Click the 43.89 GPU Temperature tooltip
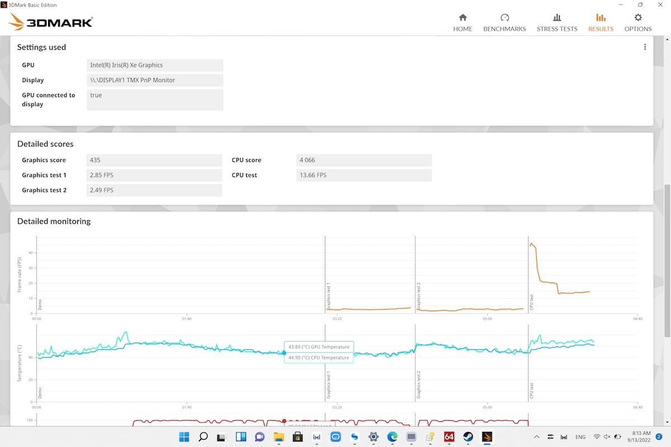This screenshot has width=671, height=447. (319, 347)
